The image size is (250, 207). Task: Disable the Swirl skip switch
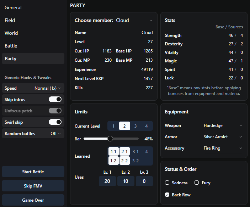55,122
